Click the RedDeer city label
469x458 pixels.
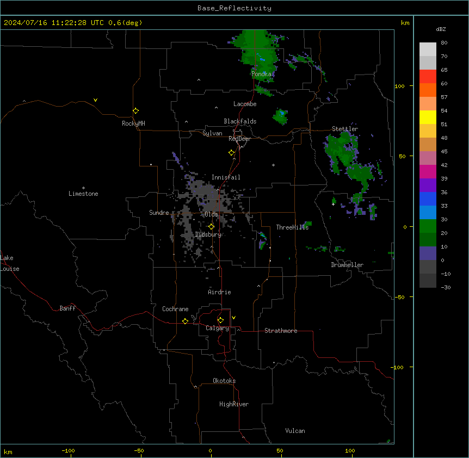(239, 139)
